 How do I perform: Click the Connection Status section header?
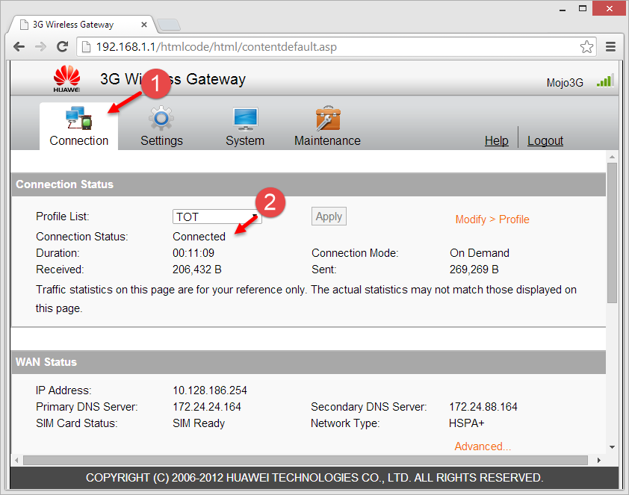pos(309,184)
